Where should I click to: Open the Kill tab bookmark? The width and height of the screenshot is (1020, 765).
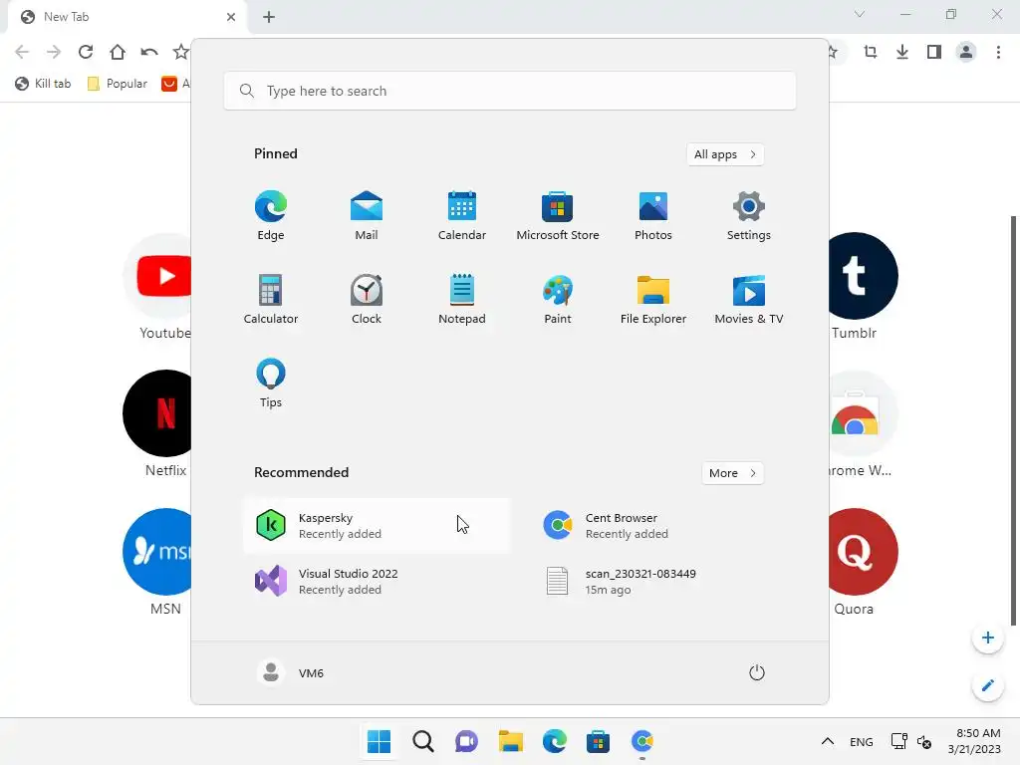[x=43, y=84]
